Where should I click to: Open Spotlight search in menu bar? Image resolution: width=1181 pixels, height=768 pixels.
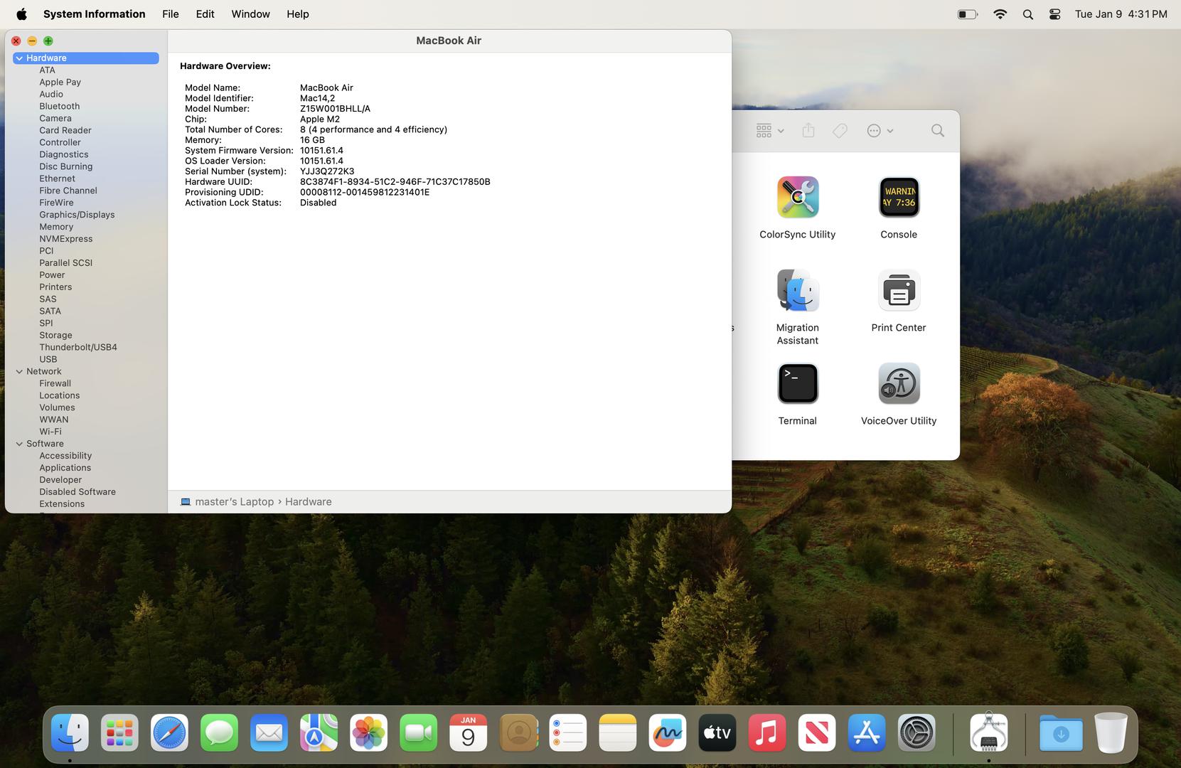(1027, 14)
